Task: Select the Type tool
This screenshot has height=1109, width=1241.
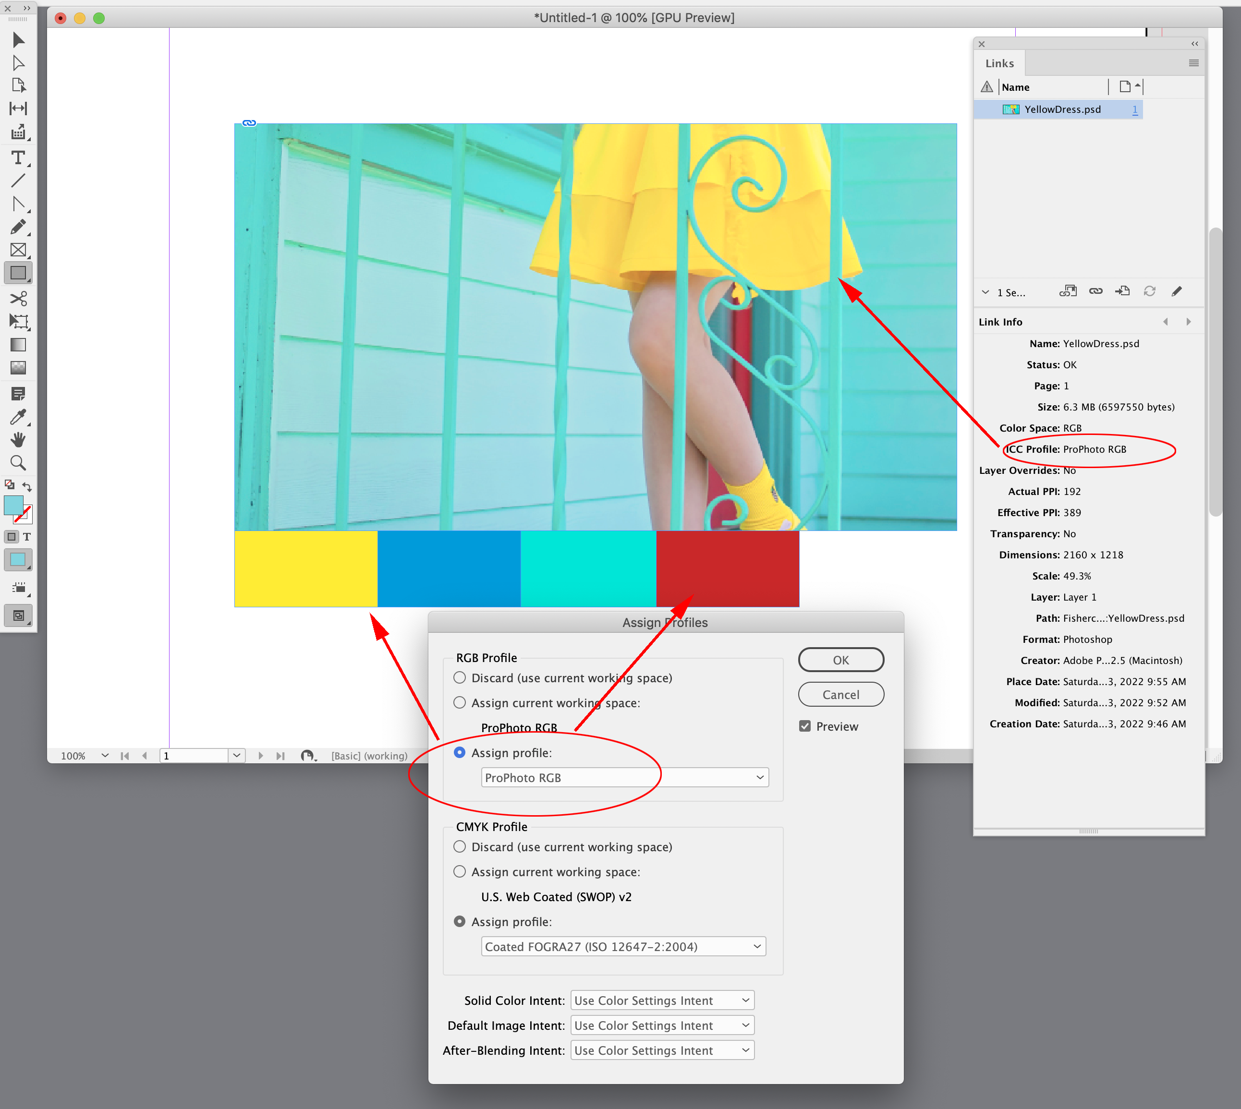Action: click(x=18, y=157)
